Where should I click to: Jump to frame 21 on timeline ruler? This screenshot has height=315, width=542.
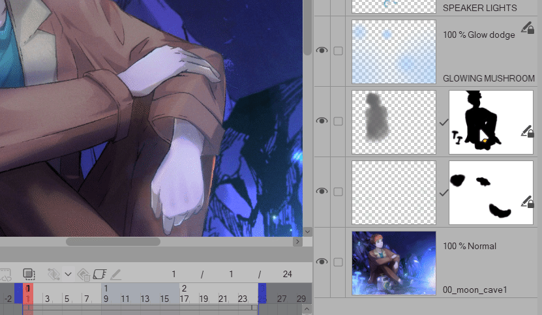click(x=223, y=299)
